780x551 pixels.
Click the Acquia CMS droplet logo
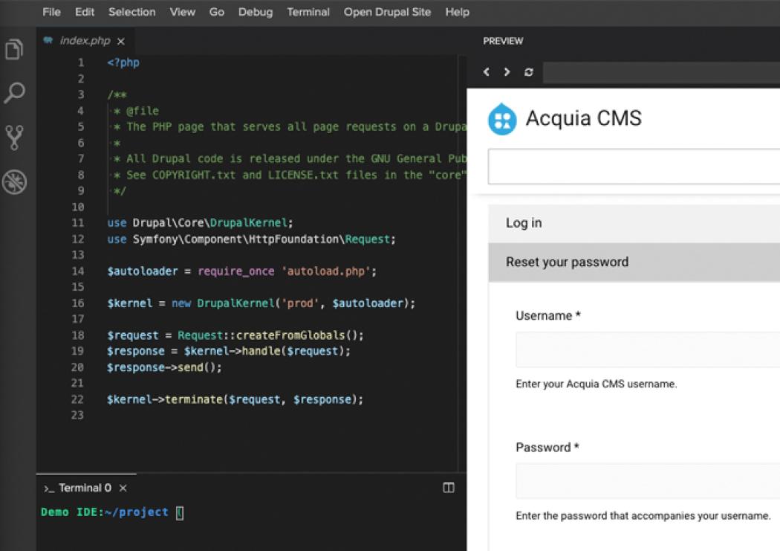[x=501, y=119]
